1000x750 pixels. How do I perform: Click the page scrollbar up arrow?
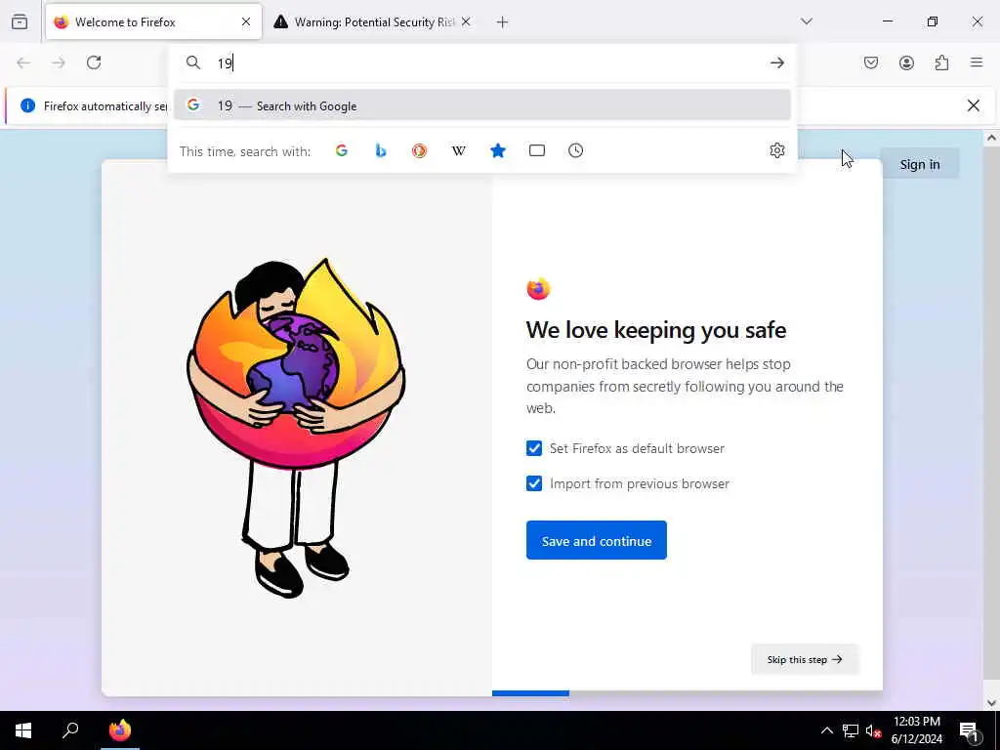[x=992, y=138]
